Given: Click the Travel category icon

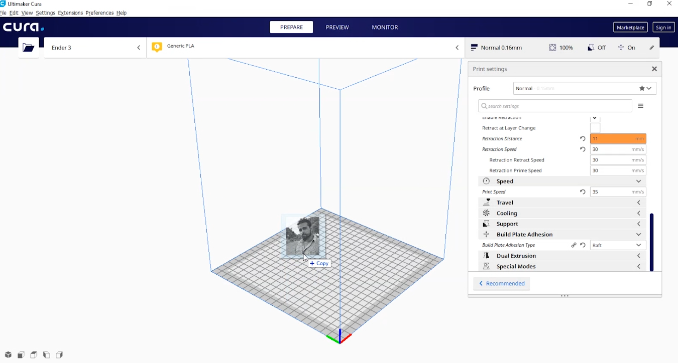Looking at the screenshot, I should [x=486, y=202].
